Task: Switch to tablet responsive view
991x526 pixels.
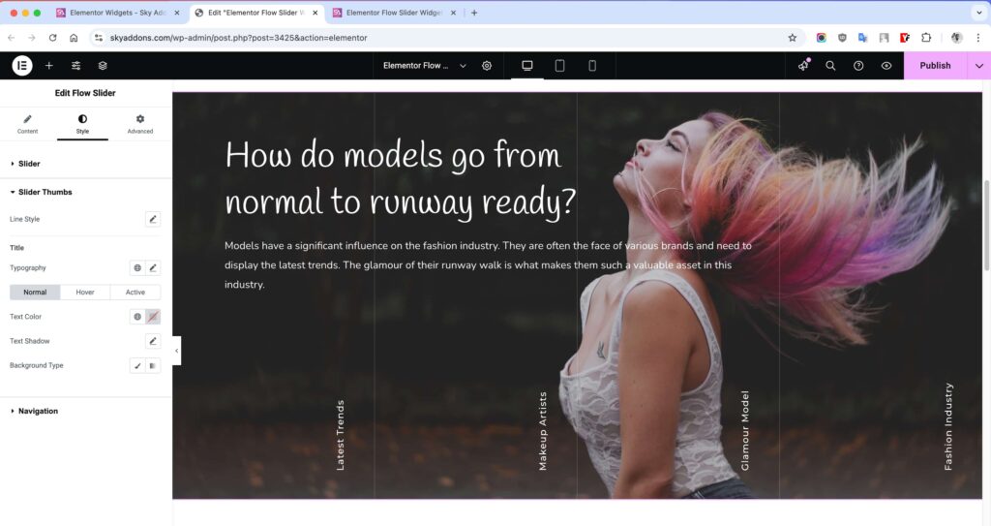Action: click(x=559, y=65)
